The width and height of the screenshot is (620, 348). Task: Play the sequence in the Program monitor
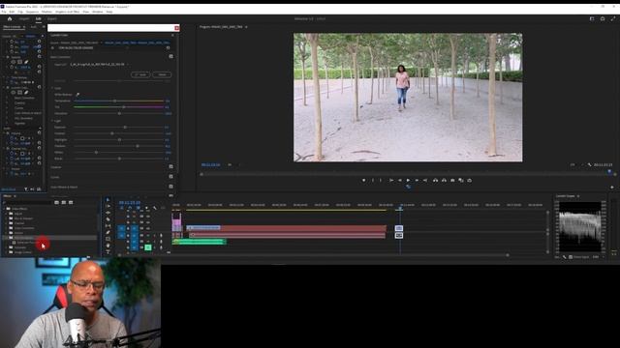[408, 181]
